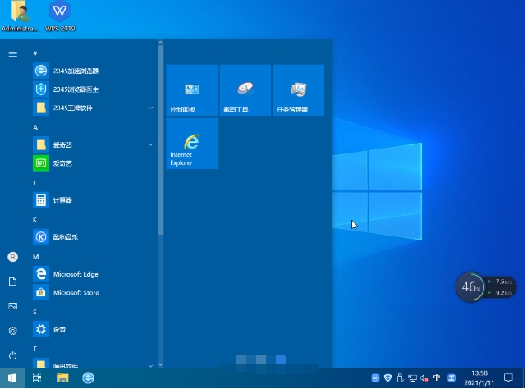Expand the hamburger menu in Start
Viewport: 527px width, 389px height.
[x=12, y=53]
